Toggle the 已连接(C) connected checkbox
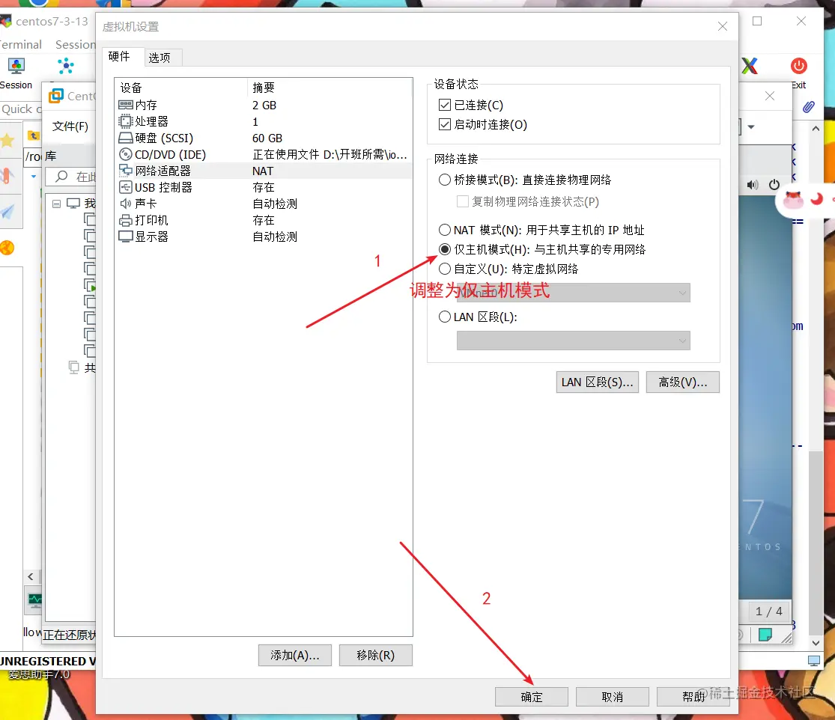 pyautogui.click(x=445, y=105)
